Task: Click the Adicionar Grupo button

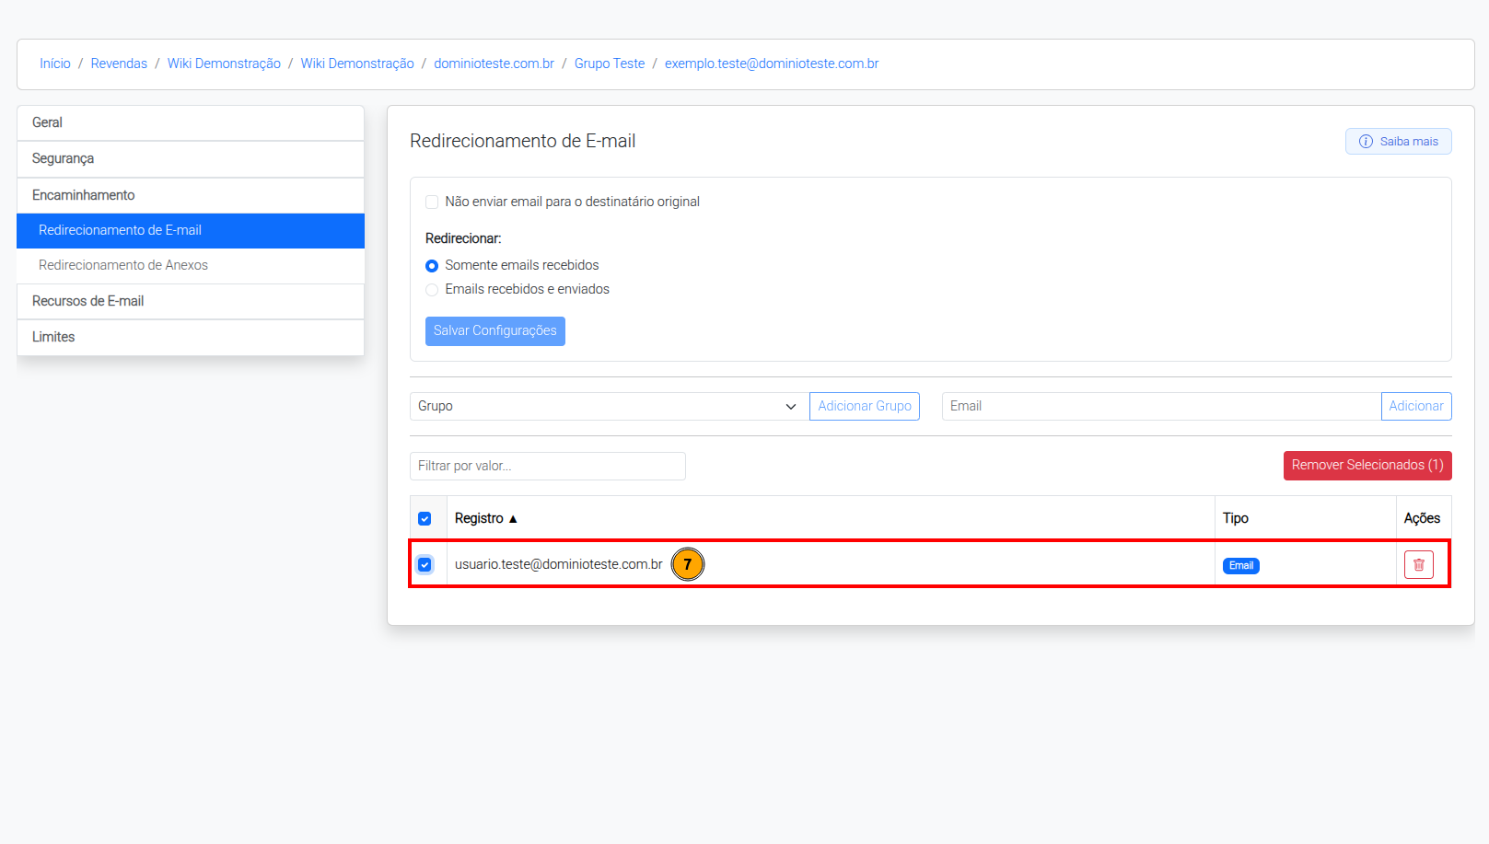Action: (865, 406)
